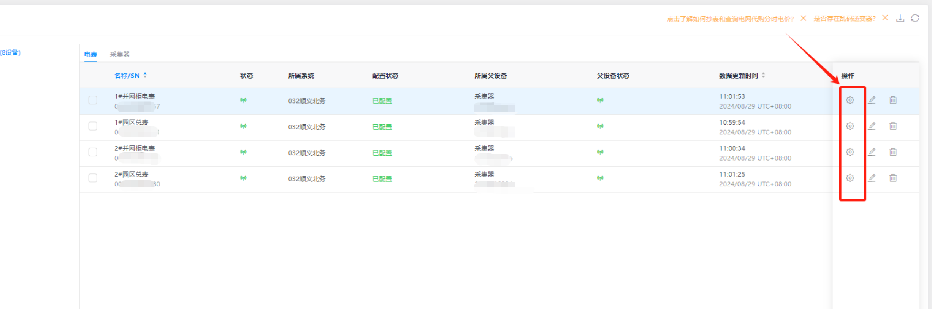Delete the 1#园区总表 meter

(x=893, y=126)
